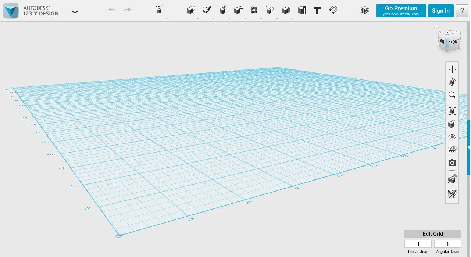
Task: Select the Sketch tool
Action: [x=207, y=10]
